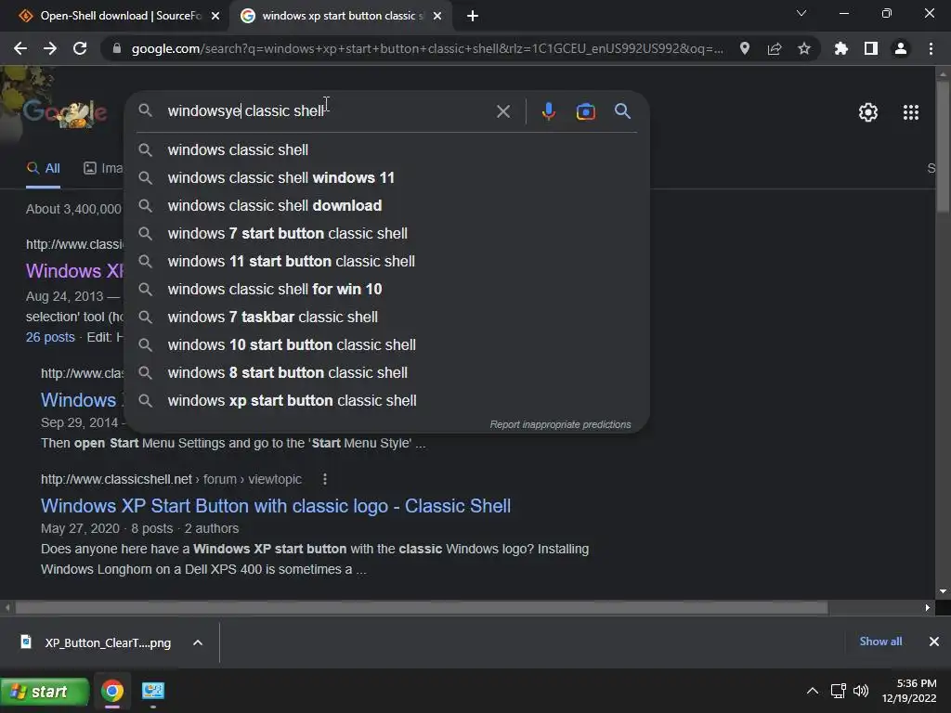Open the Sep 29, 2014 'Windows' result title
Image resolution: width=951 pixels, height=713 pixels.
tap(79, 400)
